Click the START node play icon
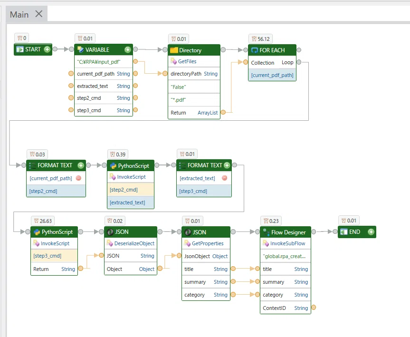Viewport: 410px width, 337px height. (x=20, y=49)
